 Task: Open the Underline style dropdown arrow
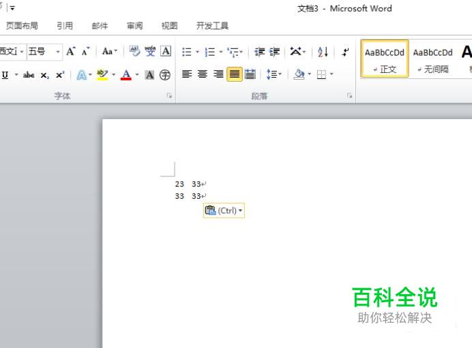tap(16, 74)
